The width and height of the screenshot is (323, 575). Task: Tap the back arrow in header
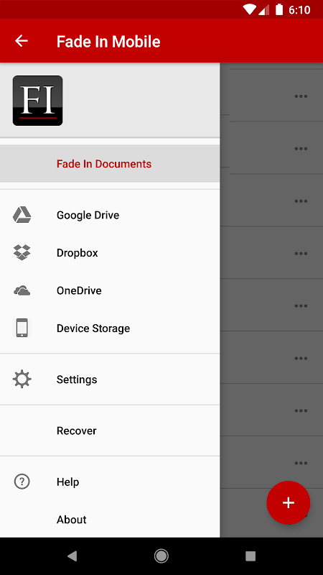22,41
